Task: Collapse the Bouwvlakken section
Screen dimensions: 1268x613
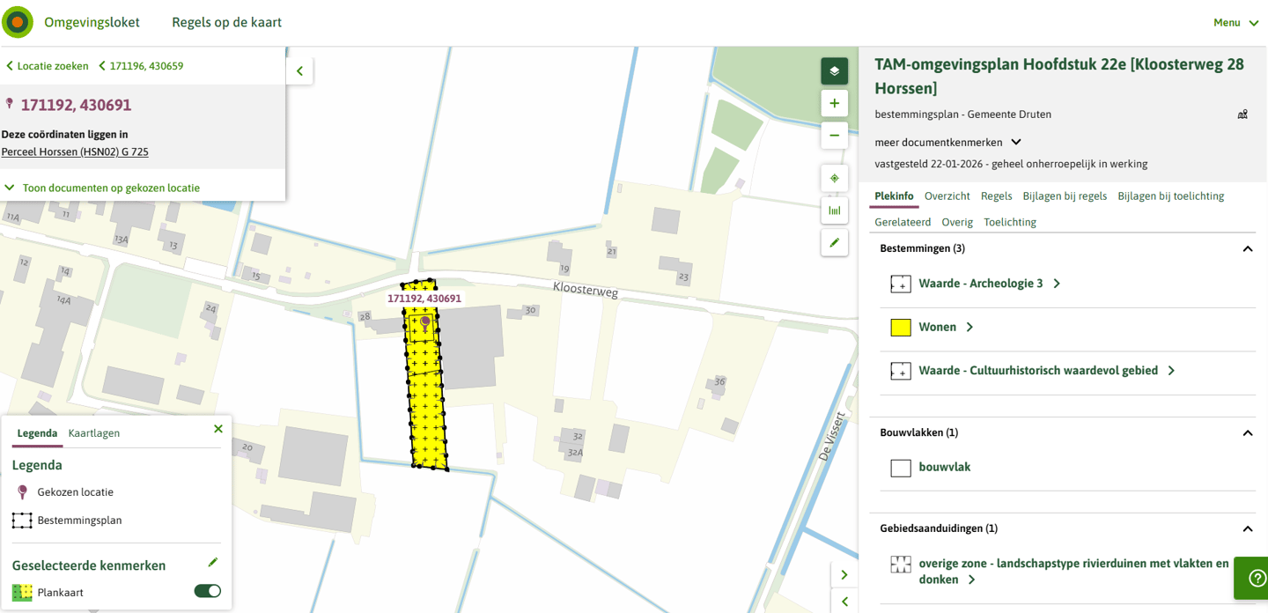Action: (x=1248, y=433)
